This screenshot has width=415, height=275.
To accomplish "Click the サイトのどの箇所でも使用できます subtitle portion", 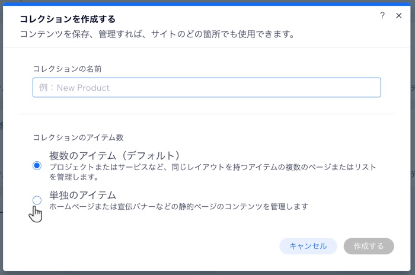I will click(222, 34).
